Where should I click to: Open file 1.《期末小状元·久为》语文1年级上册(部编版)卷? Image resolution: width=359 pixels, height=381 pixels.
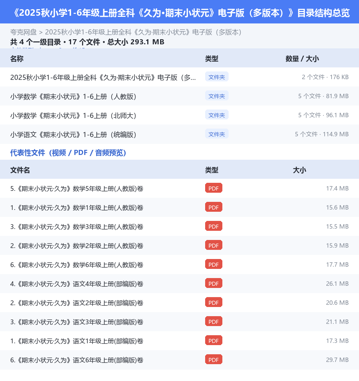click(77, 341)
